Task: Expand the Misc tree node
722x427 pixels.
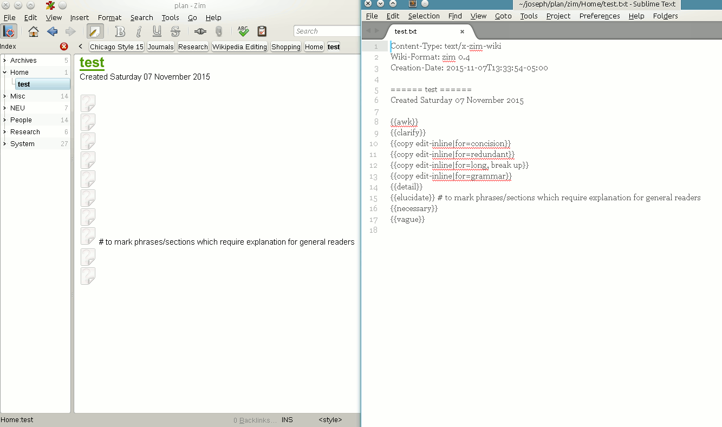Action: tap(4, 96)
